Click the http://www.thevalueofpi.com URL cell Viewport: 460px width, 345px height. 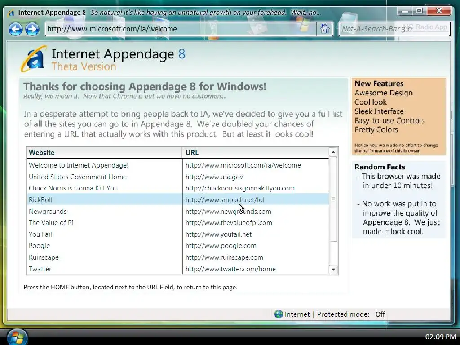tap(229, 223)
